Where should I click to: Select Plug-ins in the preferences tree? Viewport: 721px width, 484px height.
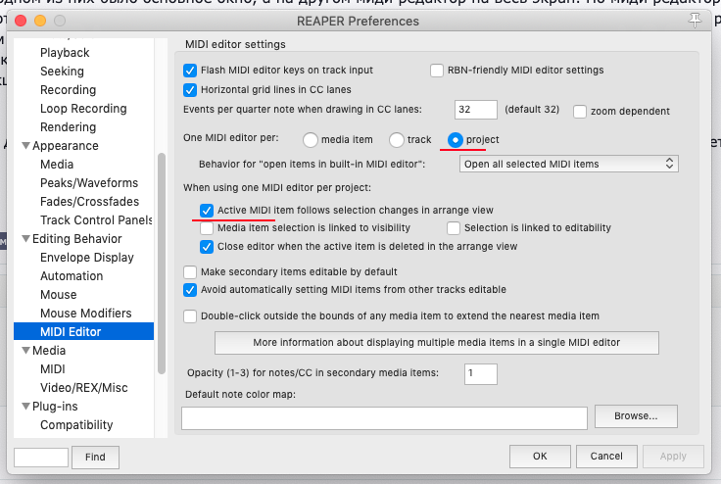tap(55, 407)
